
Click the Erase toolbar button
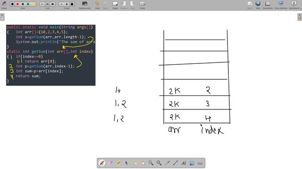pyautogui.click(x=142, y=5)
